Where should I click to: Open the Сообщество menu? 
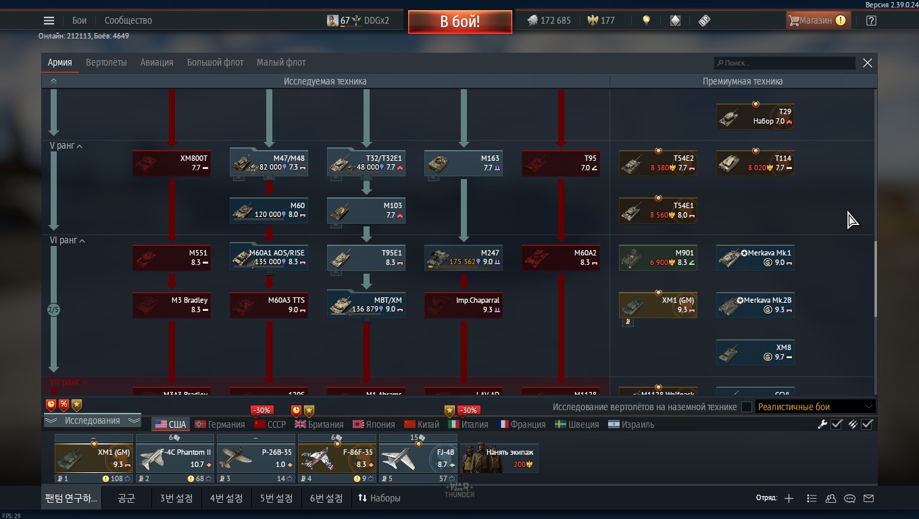click(128, 20)
